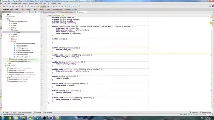Open the Run tool window button
The width and height of the screenshot is (214, 120).
pyautogui.click(x=6, y=112)
